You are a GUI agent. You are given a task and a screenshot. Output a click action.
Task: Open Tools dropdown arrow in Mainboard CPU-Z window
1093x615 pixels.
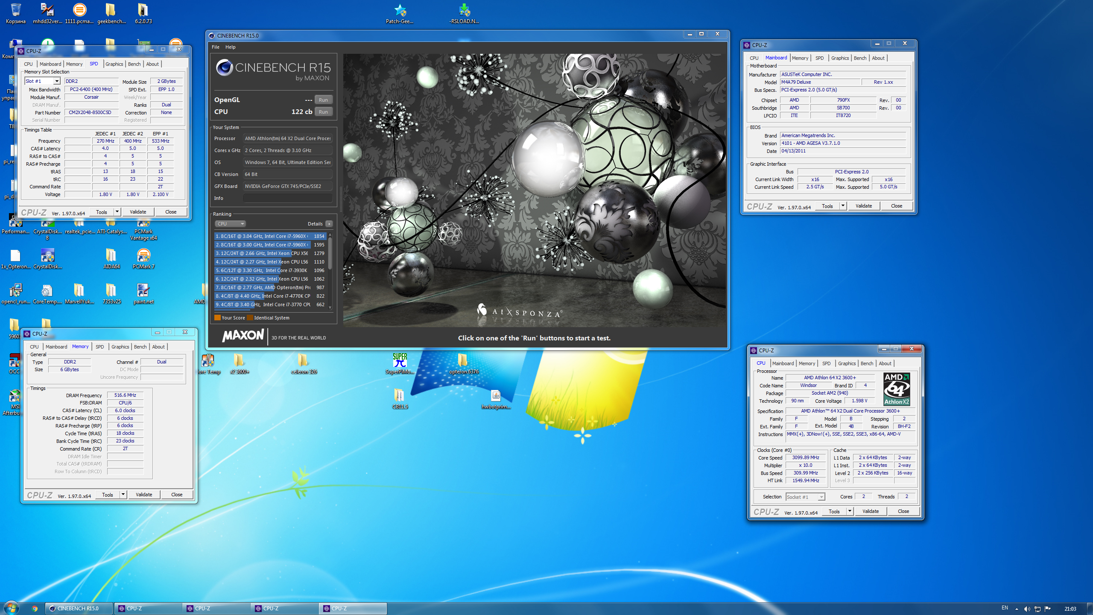coord(843,205)
